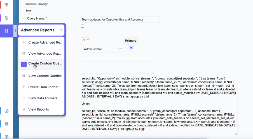Click the plus icon beside Create Advanced Report

point(24,42)
